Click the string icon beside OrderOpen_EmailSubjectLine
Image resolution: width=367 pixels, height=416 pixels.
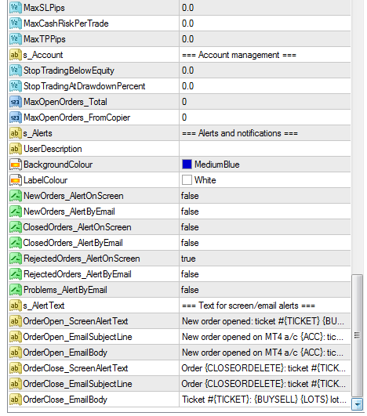point(15,336)
